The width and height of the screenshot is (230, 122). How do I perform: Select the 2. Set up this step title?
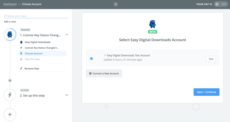(x=32, y=95)
